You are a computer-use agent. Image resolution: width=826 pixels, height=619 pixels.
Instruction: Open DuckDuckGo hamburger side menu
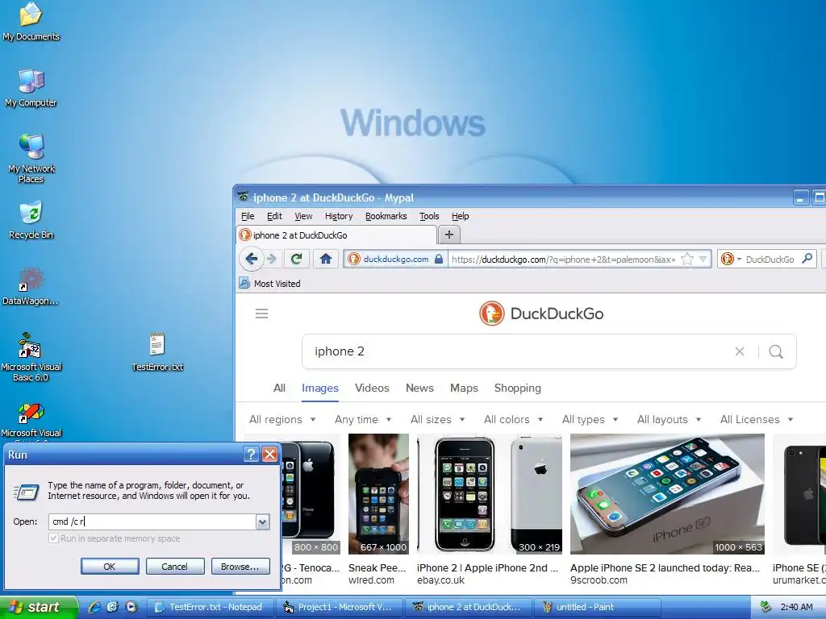click(262, 314)
